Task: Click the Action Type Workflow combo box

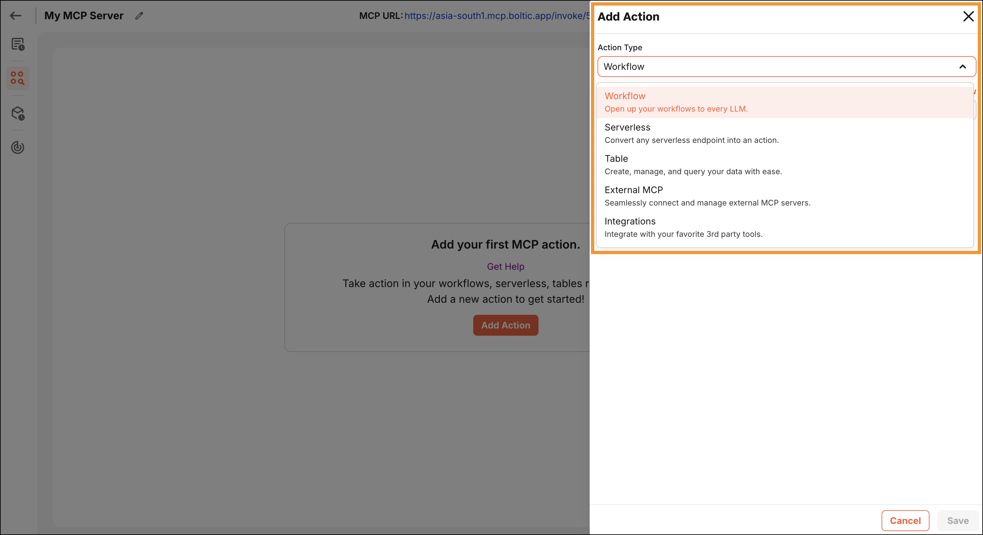Action: pyautogui.click(x=786, y=67)
